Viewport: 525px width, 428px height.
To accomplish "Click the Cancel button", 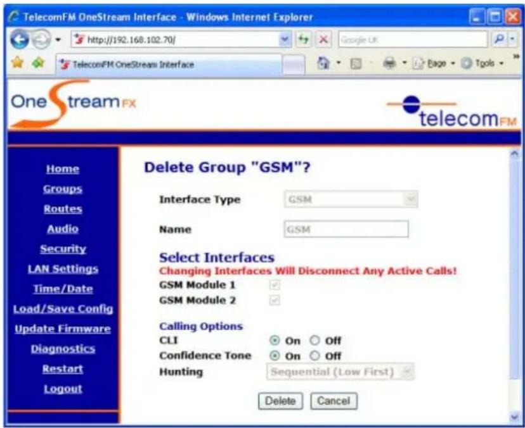I will (x=334, y=401).
